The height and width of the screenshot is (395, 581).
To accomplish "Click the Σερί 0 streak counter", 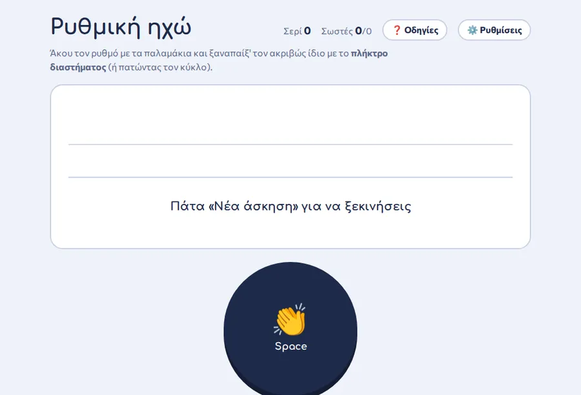I will (297, 31).
